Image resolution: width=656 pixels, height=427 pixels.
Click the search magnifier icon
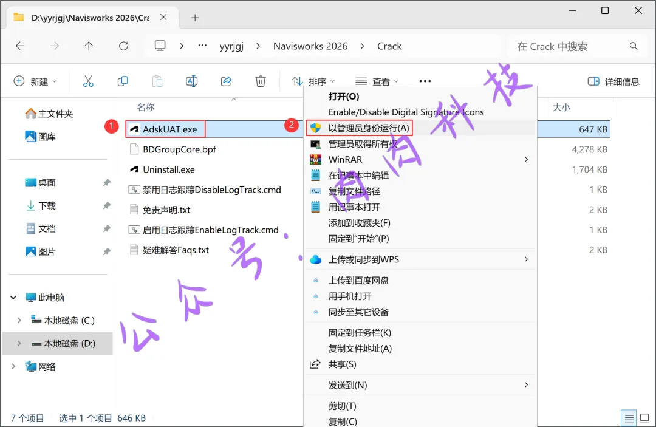[x=634, y=46]
